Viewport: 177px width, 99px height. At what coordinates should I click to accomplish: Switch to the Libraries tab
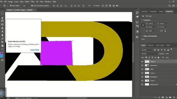point(150,45)
